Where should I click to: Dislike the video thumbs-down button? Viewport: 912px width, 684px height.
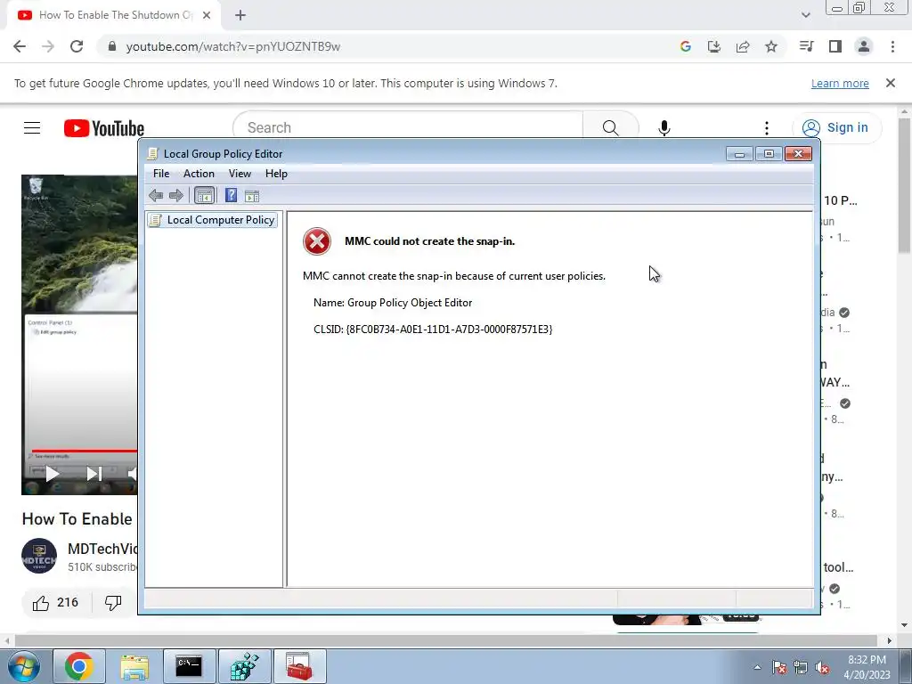pos(113,603)
